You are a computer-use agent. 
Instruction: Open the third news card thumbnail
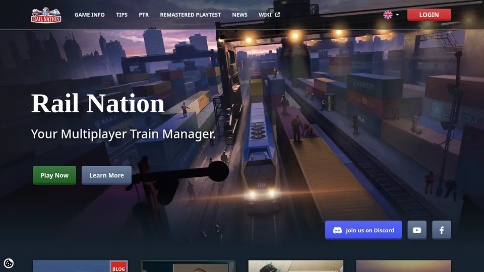pos(296,266)
